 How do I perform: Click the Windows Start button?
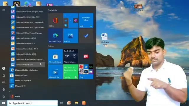pos(4,103)
